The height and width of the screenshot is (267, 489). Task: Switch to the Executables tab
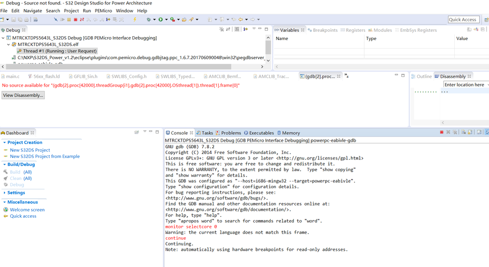coord(259,133)
